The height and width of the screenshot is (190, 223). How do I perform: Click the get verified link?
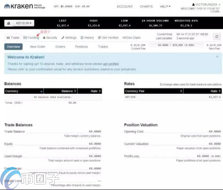click(111, 64)
